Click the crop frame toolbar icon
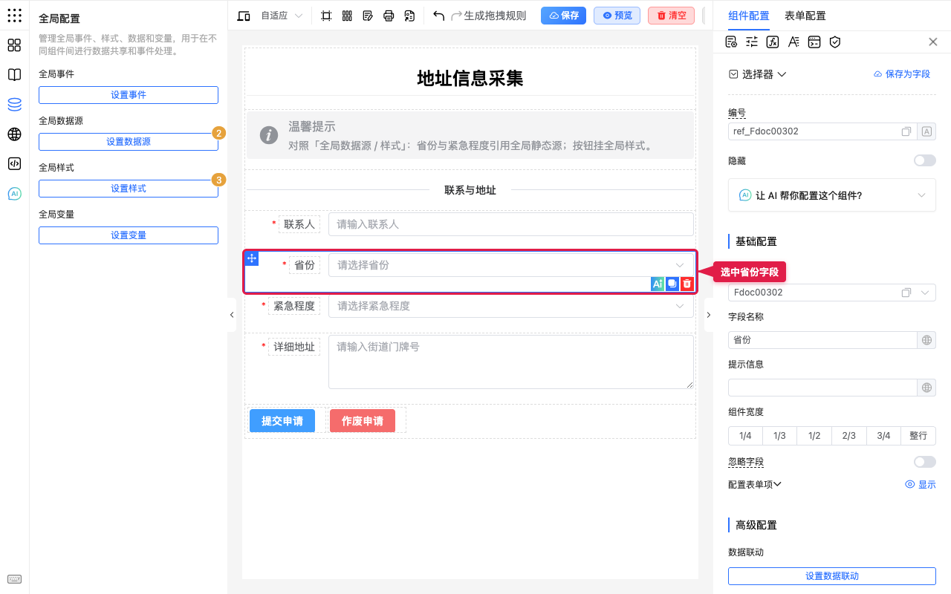The image size is (951, 594). pyautogui.click(x=326, y=16)
